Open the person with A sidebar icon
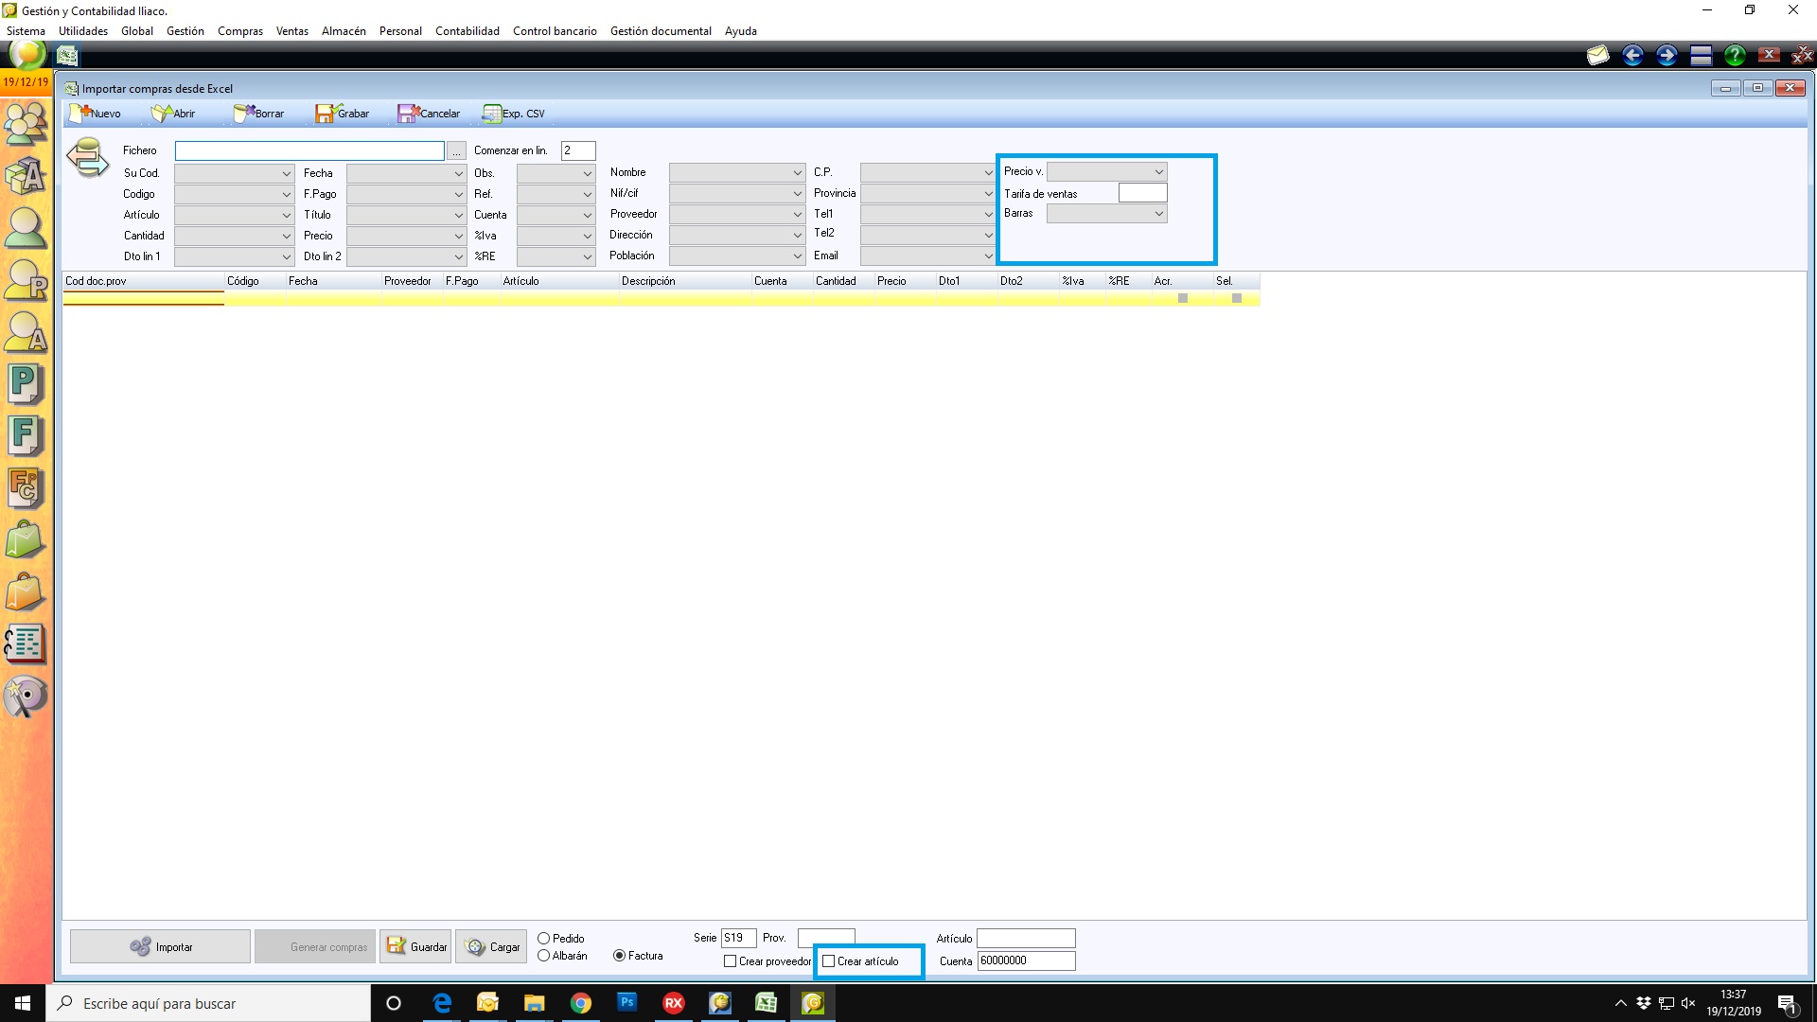The image size is (1817, 1022). pyautogui.click(x=26, y=332)
